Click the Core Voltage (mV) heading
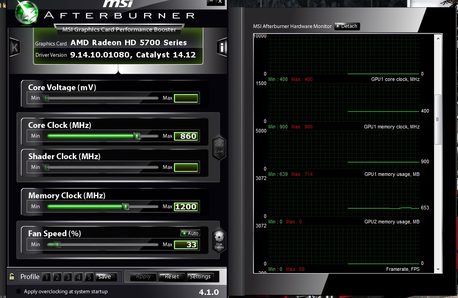Viewport: 458px width, 298px height. 62,87
